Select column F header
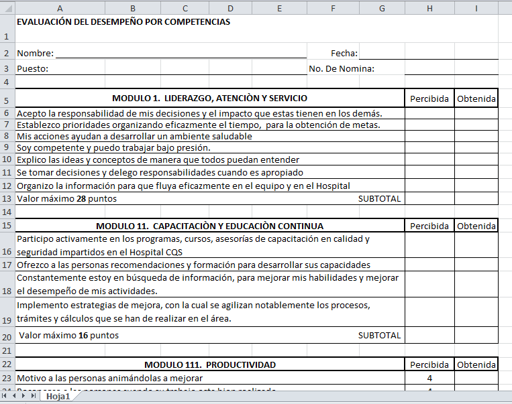 pos(333,8)
